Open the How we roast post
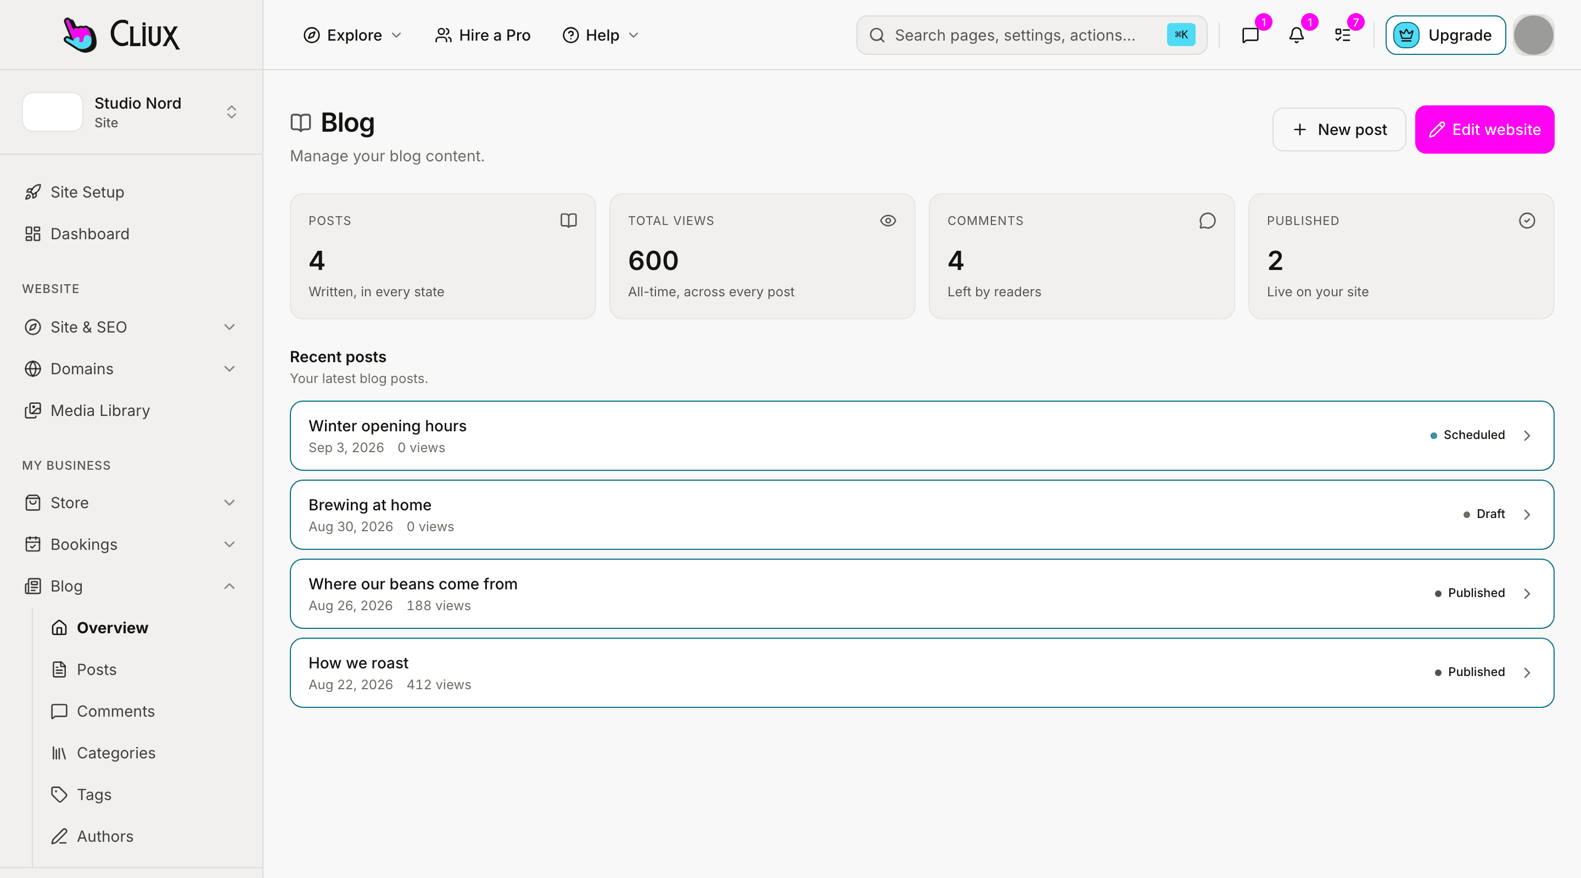 tap(921, 672)
